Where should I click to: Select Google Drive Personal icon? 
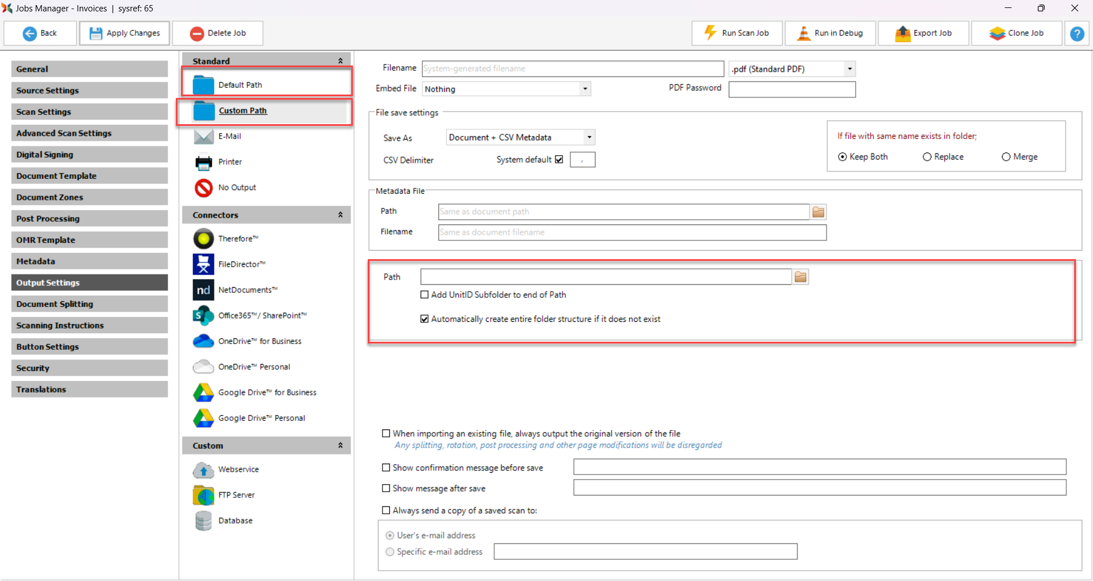click(x=203, y=418)
